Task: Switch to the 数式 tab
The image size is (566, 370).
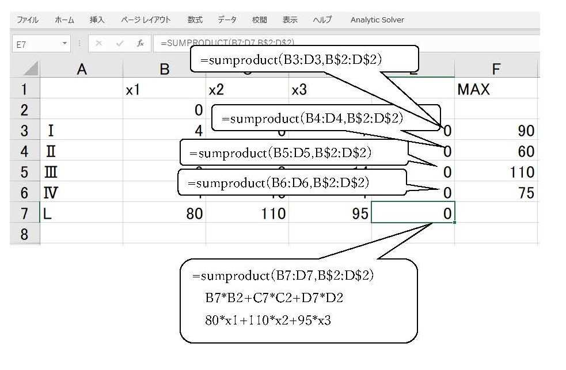Action: (195, 20)
